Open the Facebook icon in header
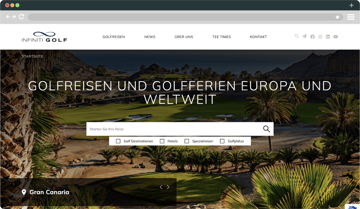360x209 pixels. tap(312, 37)
